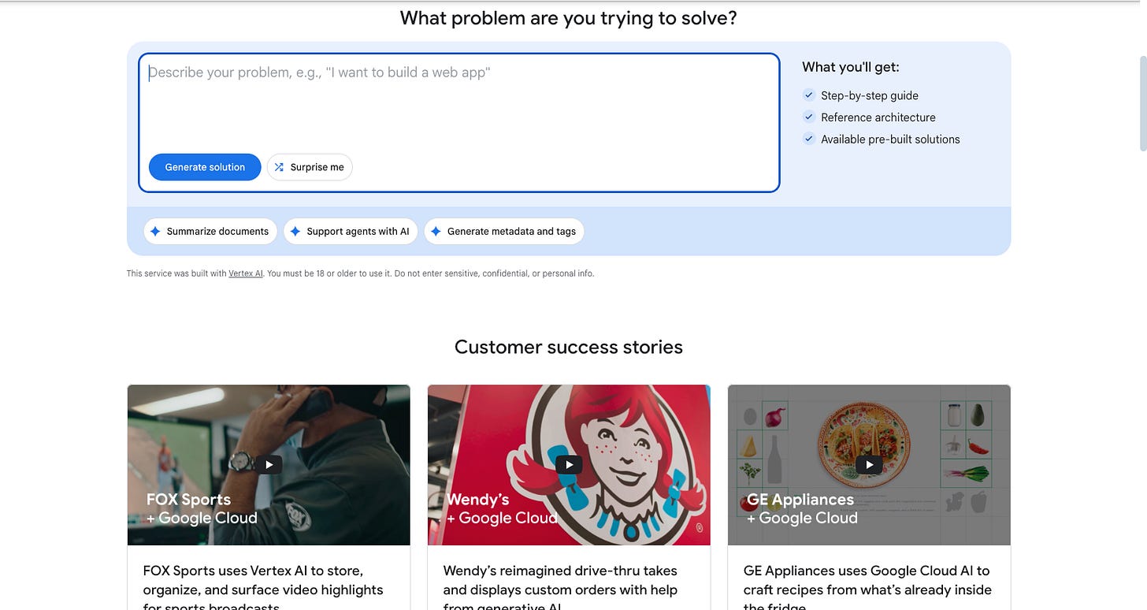The image size is (1147, 610).
Task: Play the GE Appliances video
Action: 869,465
